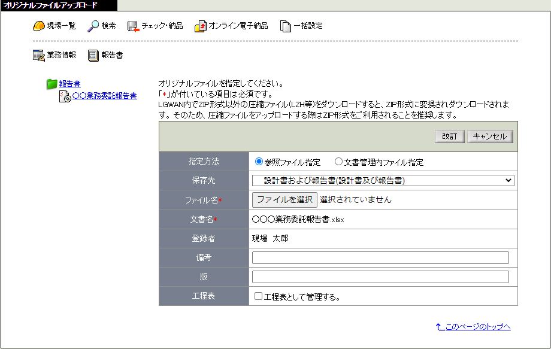Select 参照ファイル指定 radio button
The height and width of the screenshot is (349, 551).
pos(259,162)
